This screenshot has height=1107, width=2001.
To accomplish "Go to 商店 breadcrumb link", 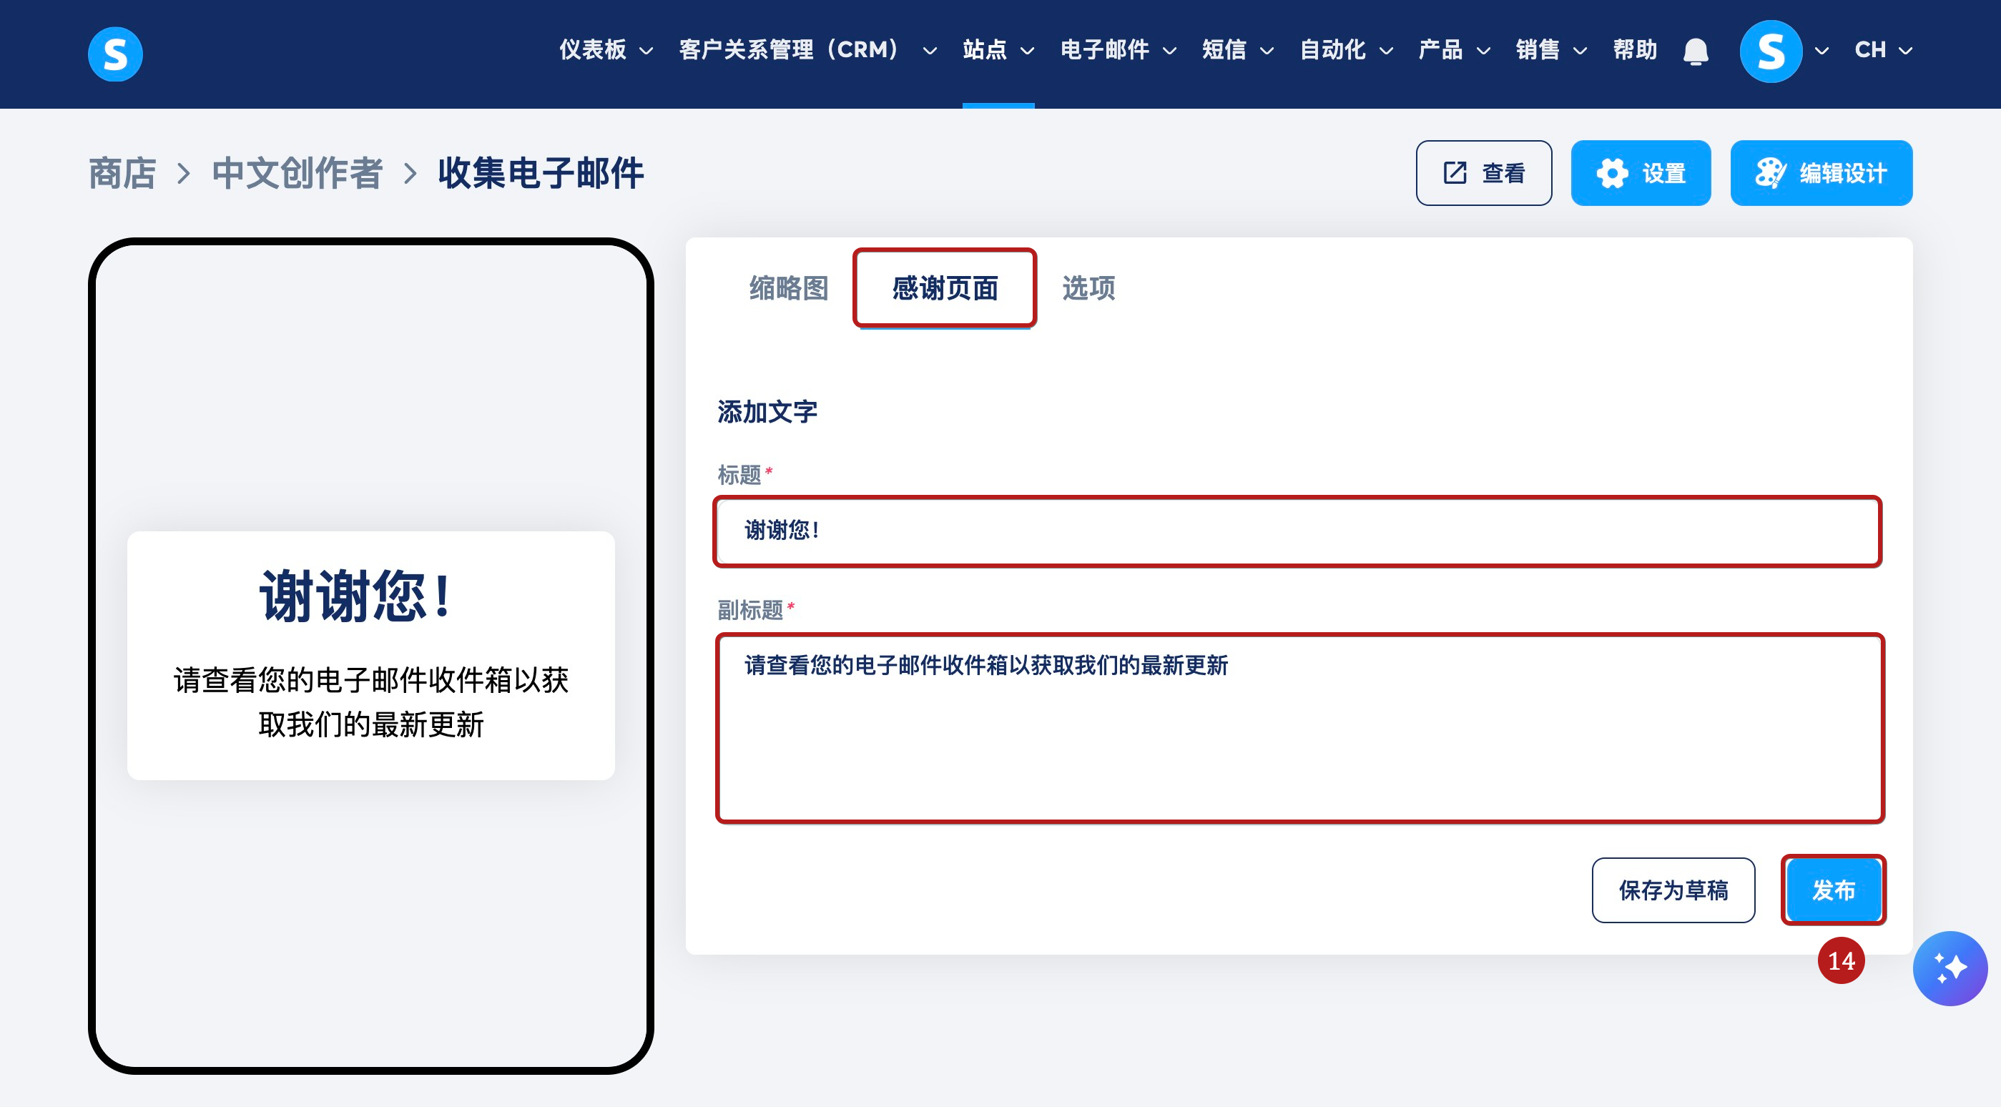I will pos(122,172).
